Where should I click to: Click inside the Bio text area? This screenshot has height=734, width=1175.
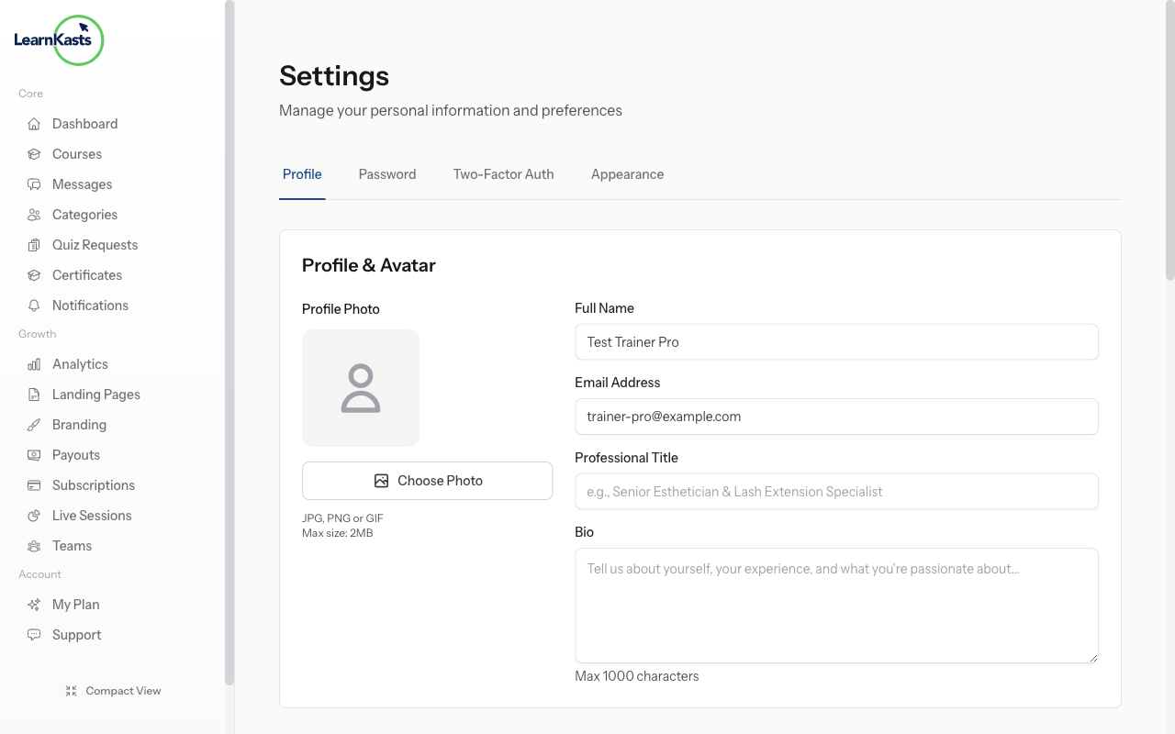(835, 605)
